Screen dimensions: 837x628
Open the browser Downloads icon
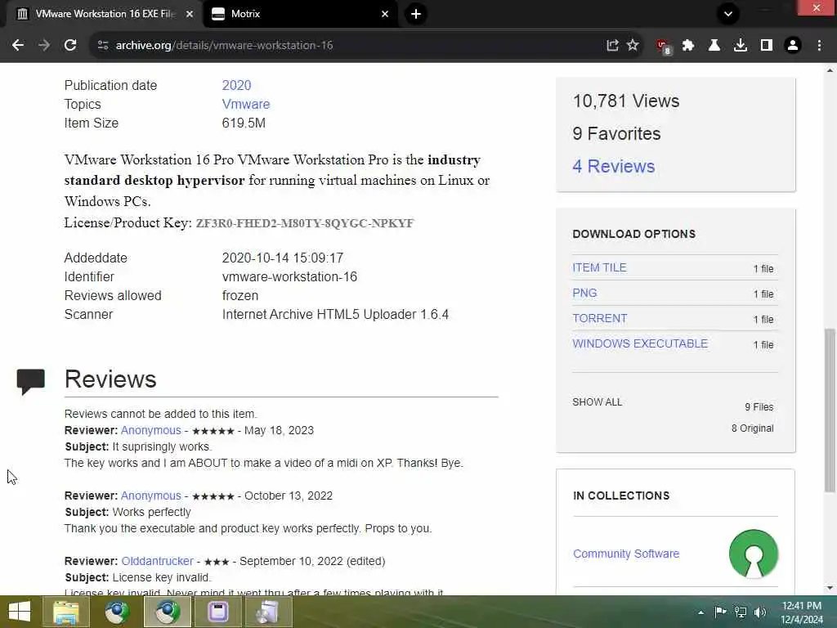741,46
